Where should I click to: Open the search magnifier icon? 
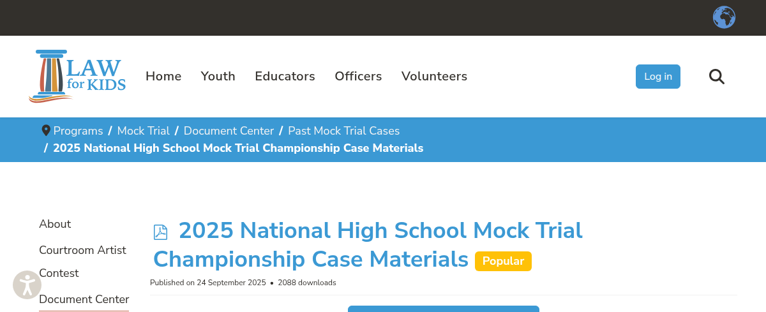tap(717, 77)
